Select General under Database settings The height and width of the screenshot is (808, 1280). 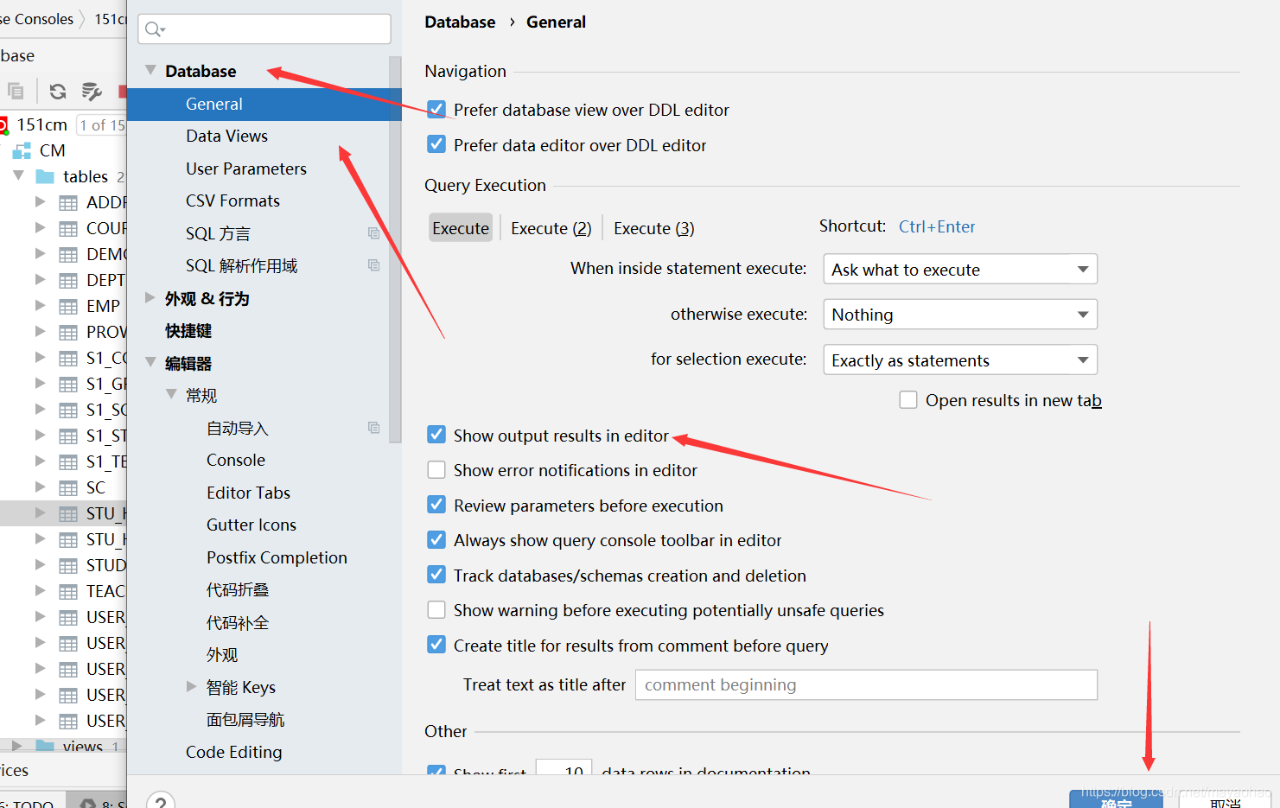264,104
